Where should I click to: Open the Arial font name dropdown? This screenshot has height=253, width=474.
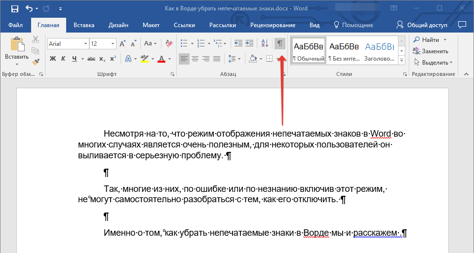pos(85,44)
